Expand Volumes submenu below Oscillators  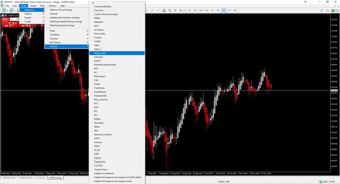(67, 39)
